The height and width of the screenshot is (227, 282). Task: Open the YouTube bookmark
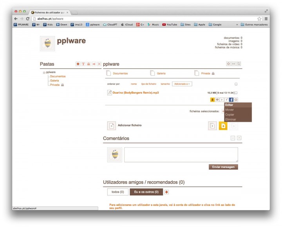click(x=170, y=25)
